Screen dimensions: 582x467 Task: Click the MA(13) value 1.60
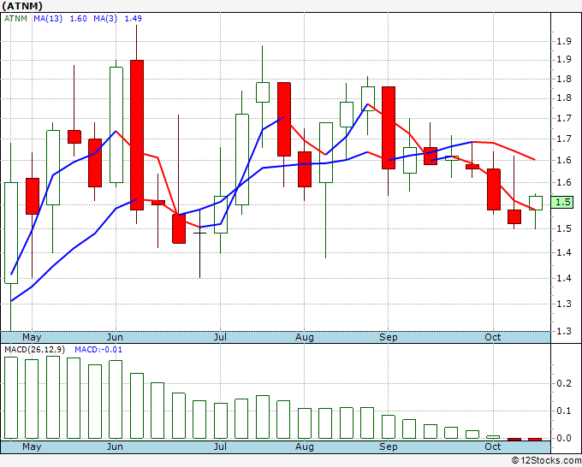click(x=79, y=19)
